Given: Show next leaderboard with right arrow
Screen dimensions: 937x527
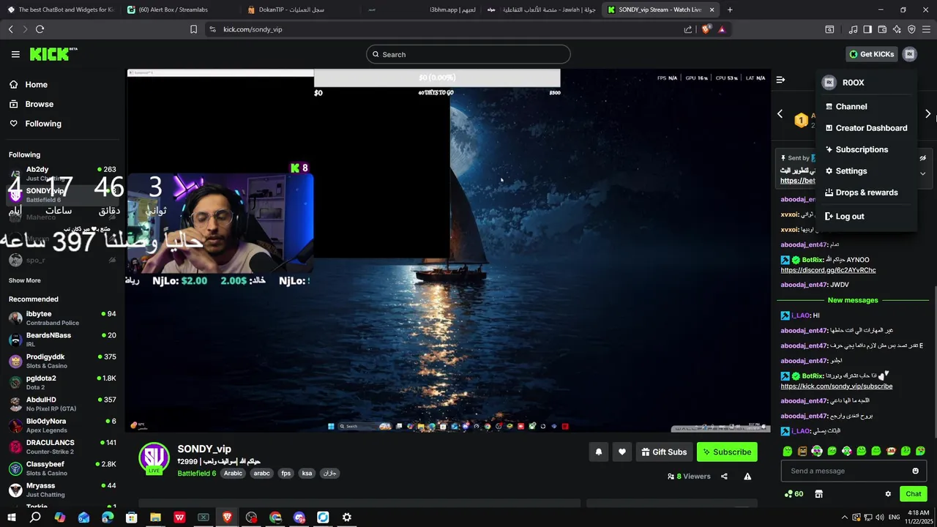Looking at the screenshot, I should coord(927,114).
